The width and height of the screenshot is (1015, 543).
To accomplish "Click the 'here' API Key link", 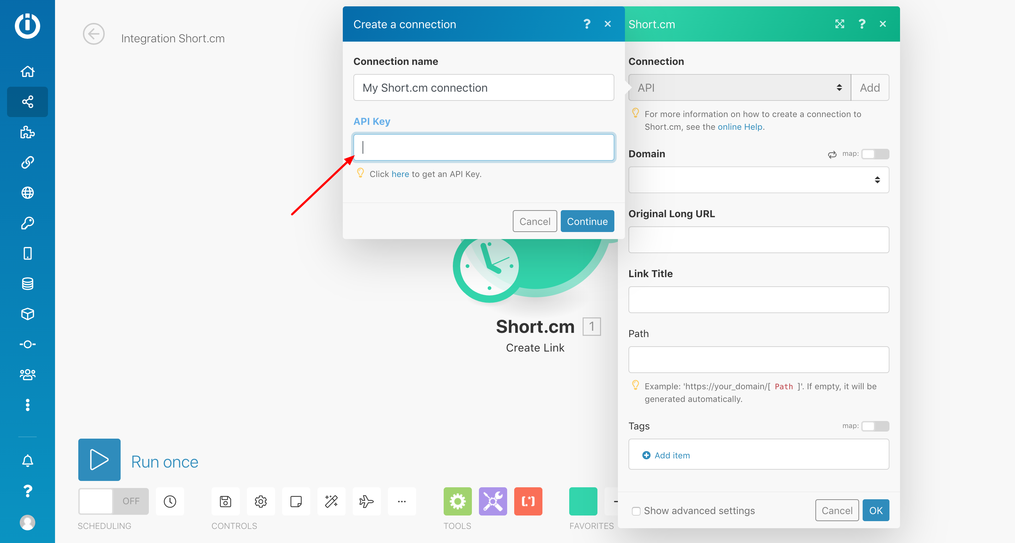I will (x=400, y=174).
